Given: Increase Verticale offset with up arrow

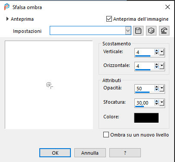Looking at the screenshot, I should (x=156, y=51).
